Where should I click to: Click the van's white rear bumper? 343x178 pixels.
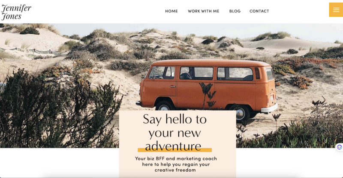coord(269,108)
